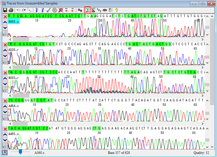Screen dimensions: 217x157
Task: Print the traces with printer icon
Action: (11, 10)
